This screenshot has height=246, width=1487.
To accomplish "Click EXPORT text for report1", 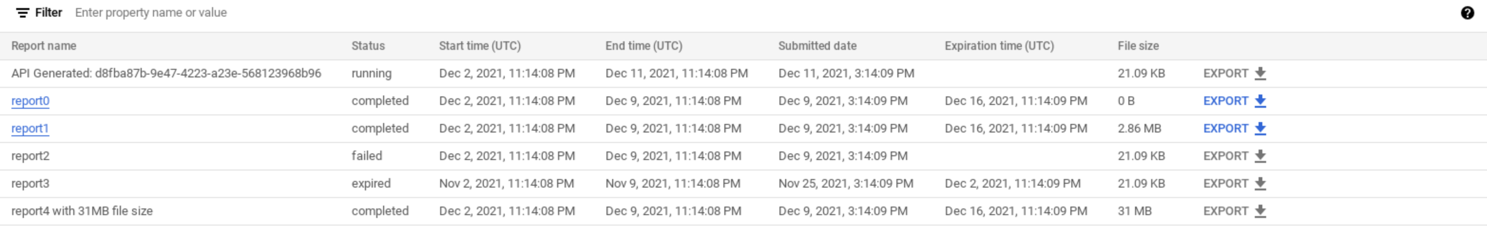I will 1225,129.
